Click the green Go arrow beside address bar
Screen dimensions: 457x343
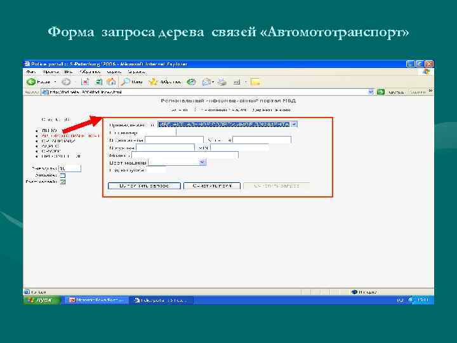pos(380,92)
